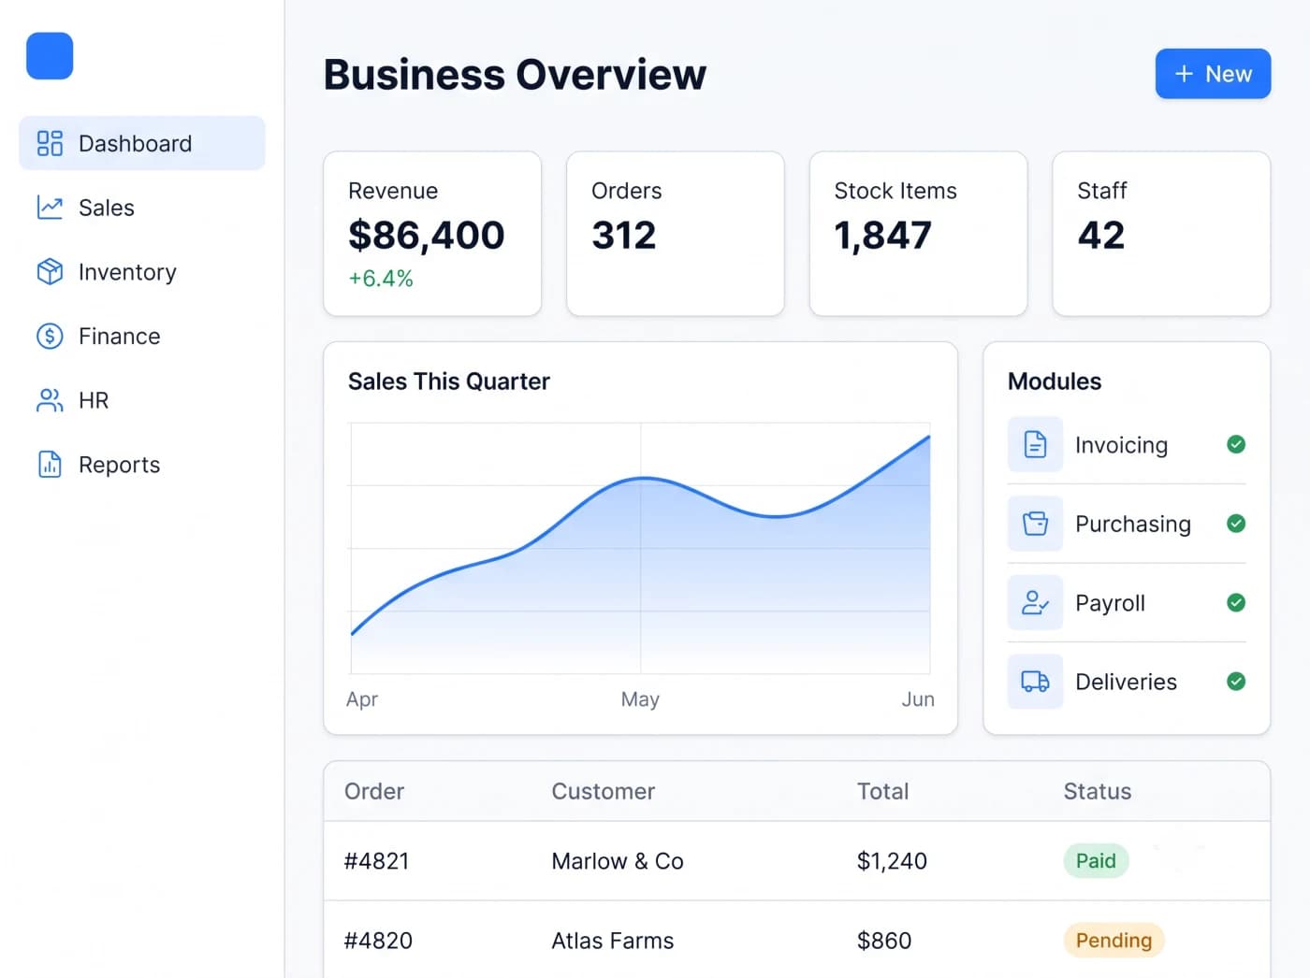Image resolution: width=1310 pixels, height=978 pixels.
Task: Navigate to the Finance section
Action: [142, 336]
